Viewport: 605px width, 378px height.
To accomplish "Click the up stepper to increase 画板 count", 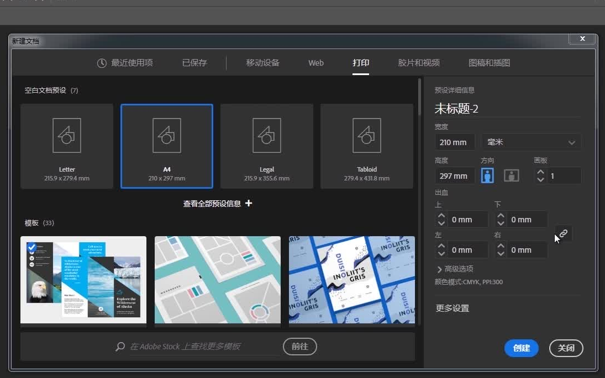I will point(540,172).
